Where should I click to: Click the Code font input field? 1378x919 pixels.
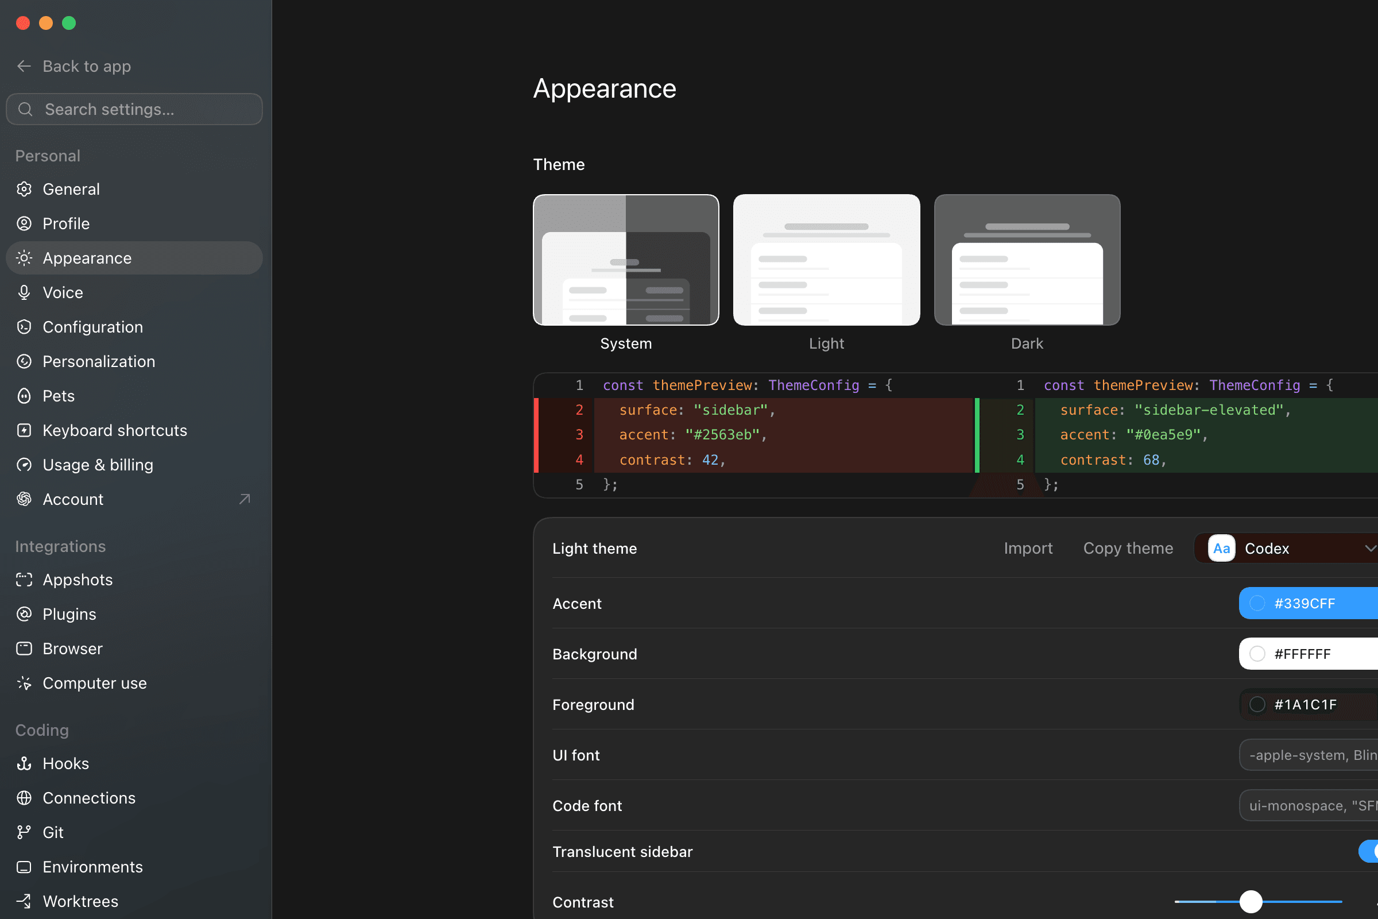click(x=1309, y=805)
